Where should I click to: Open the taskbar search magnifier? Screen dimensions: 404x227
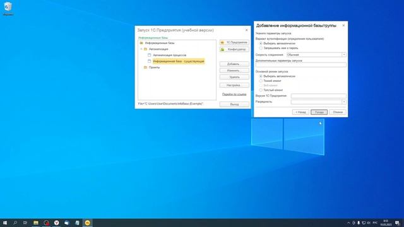(x=15, y=223)
